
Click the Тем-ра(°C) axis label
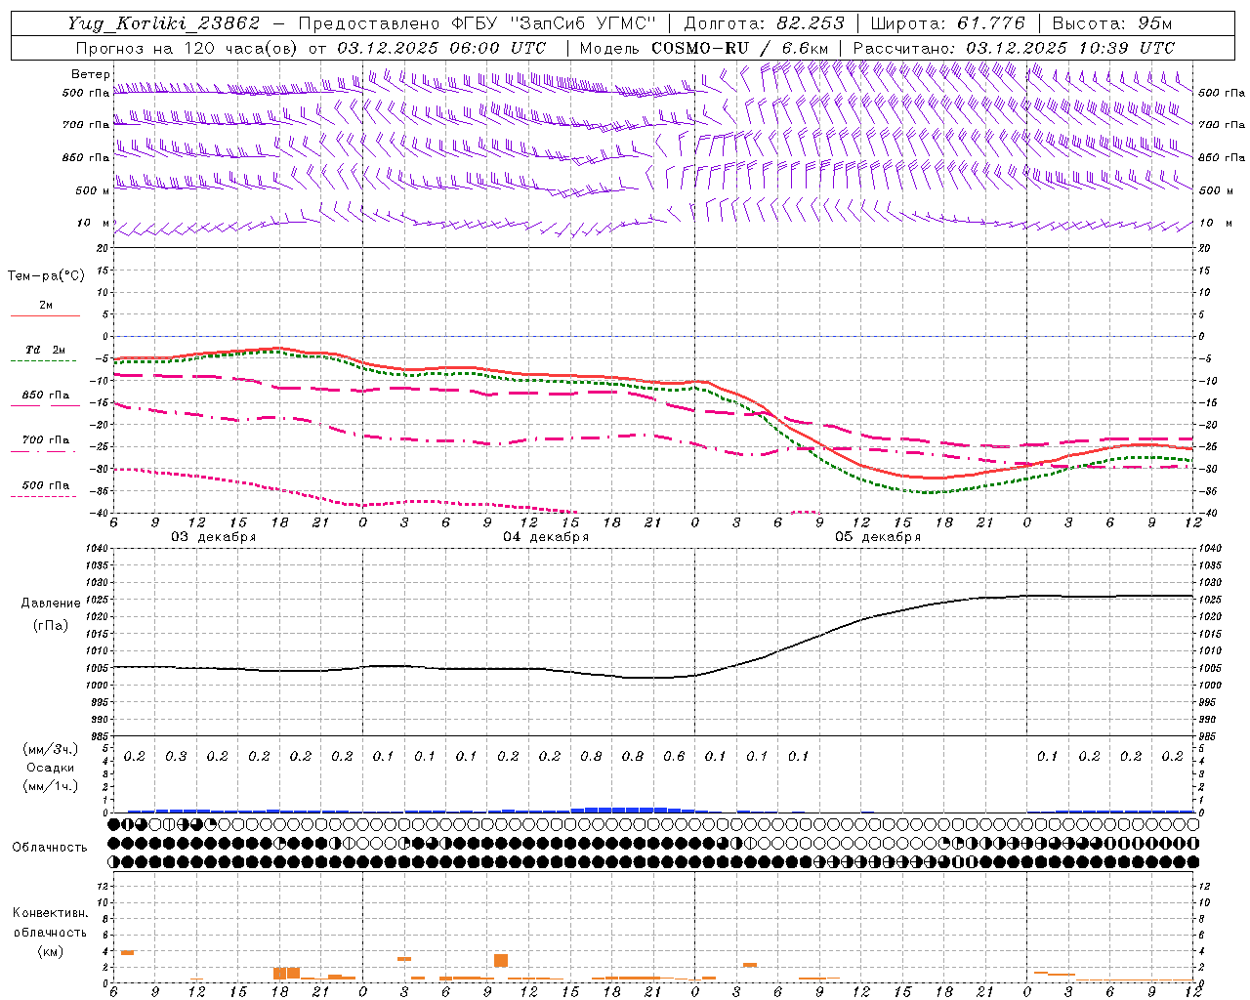46,276
